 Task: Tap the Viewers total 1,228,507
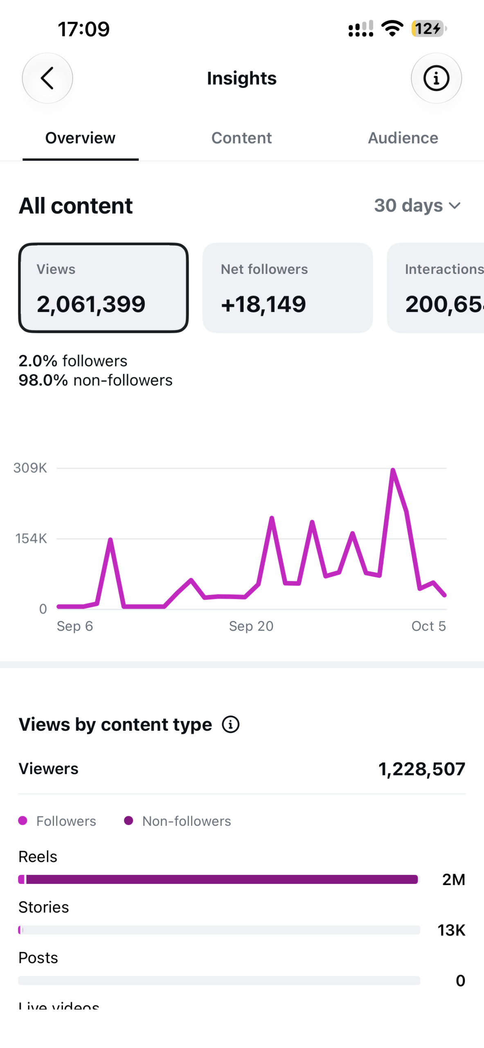coord(422,768)
